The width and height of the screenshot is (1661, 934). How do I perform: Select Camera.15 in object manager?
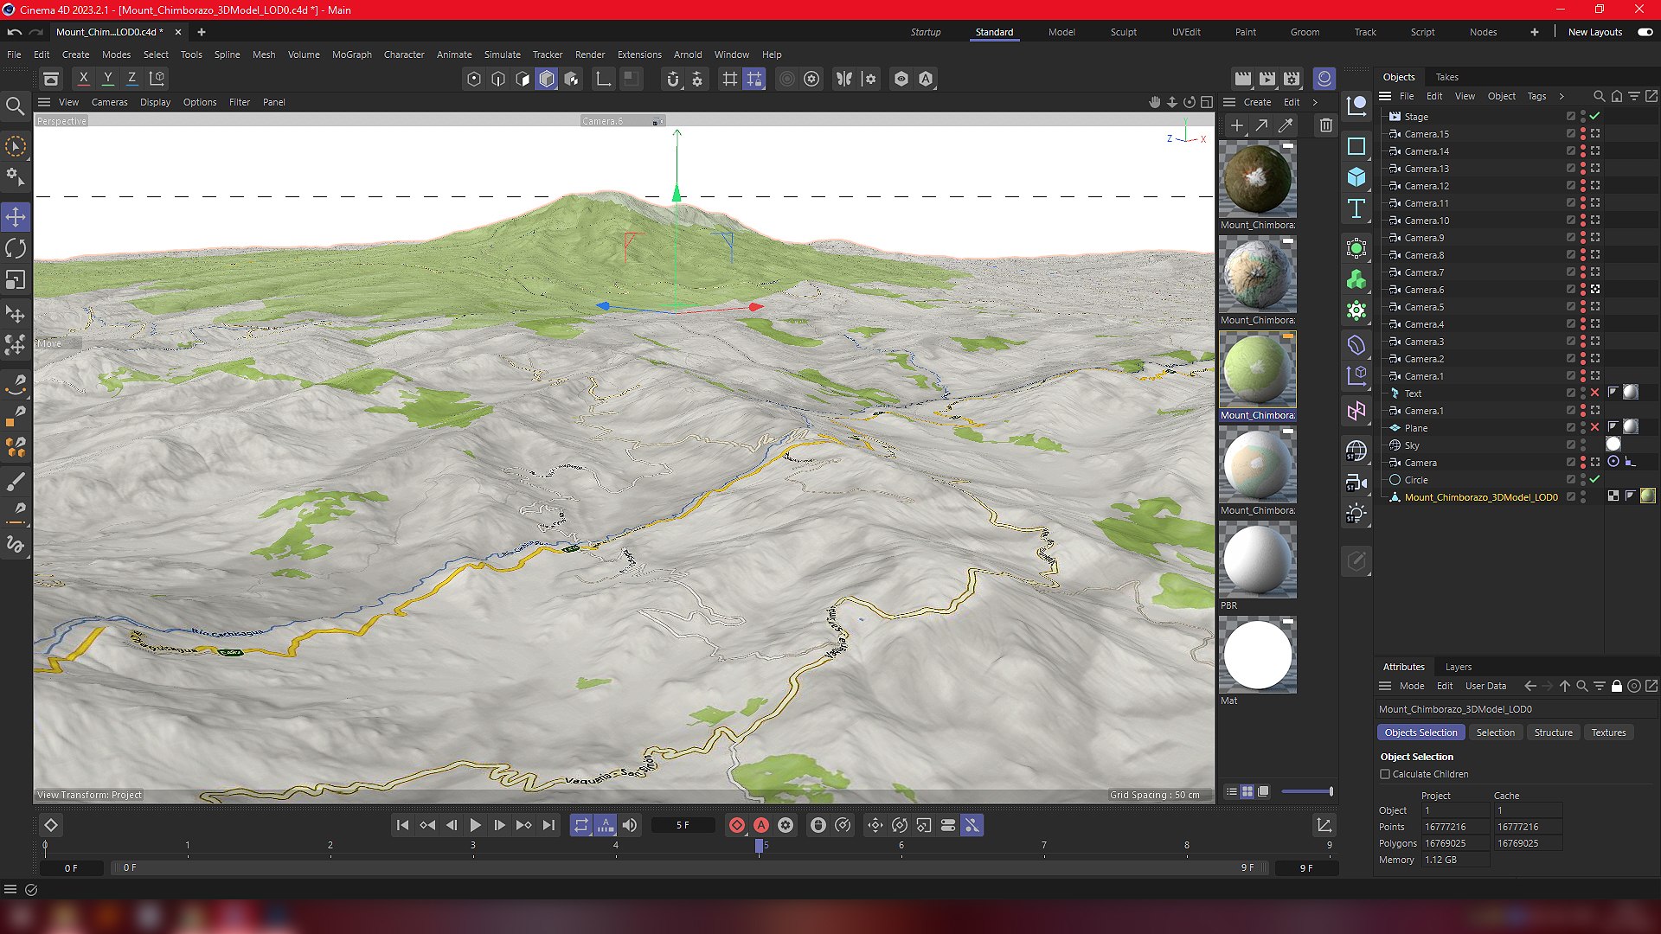click(x=1426, y=134)
